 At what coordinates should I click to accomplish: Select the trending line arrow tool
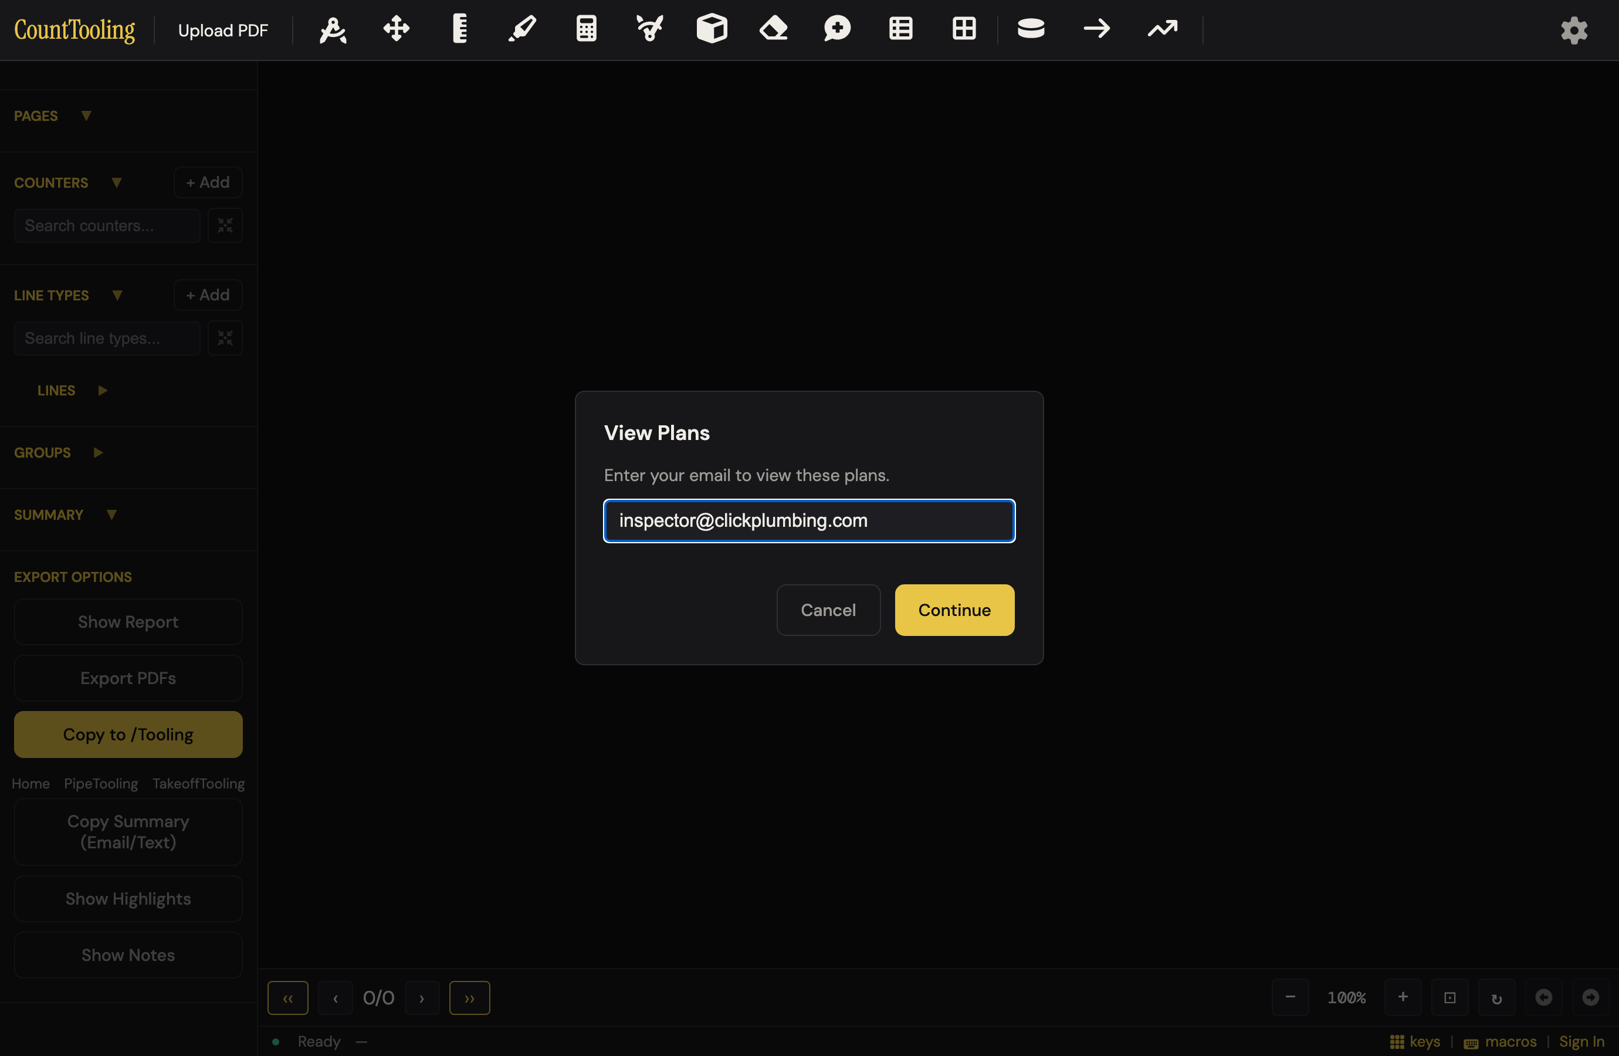click(x=1163, y=29)
